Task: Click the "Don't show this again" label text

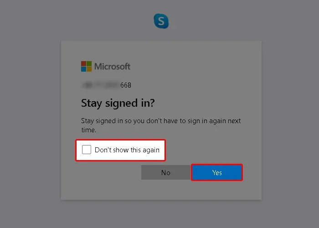Action: (x=127, y=150)
